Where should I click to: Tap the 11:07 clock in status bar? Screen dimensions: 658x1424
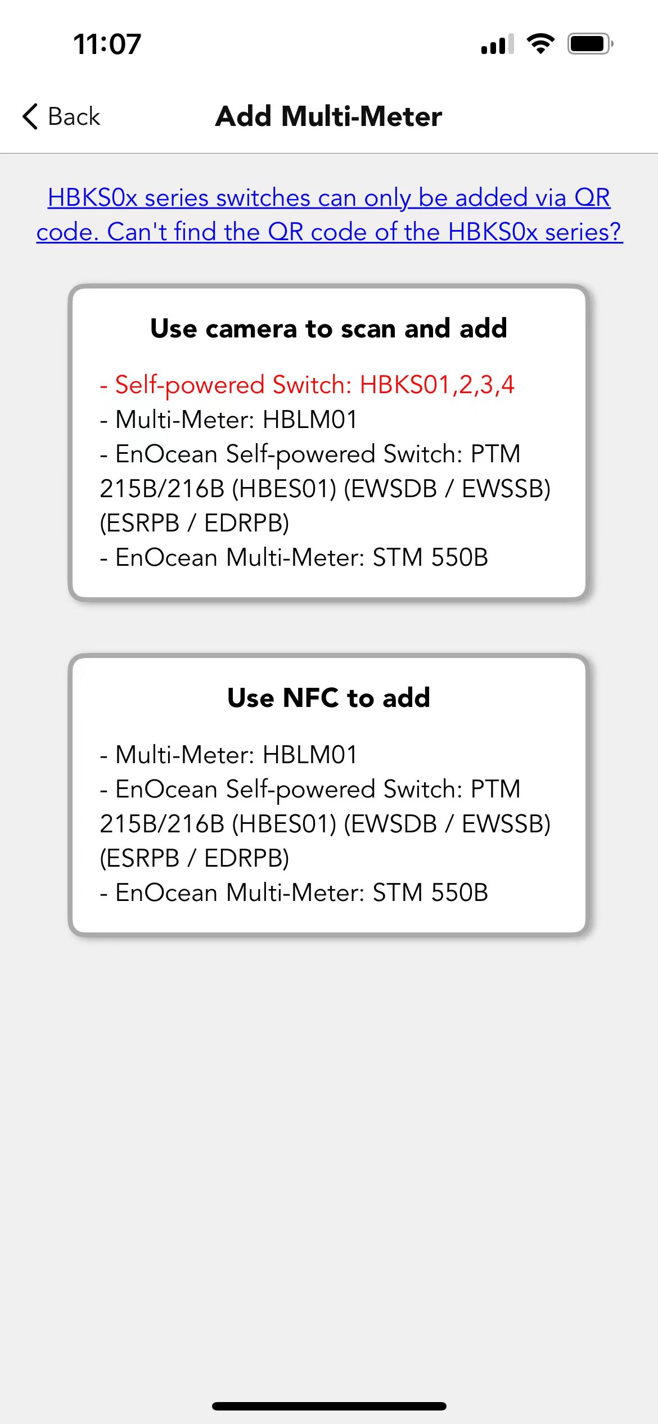107,44
